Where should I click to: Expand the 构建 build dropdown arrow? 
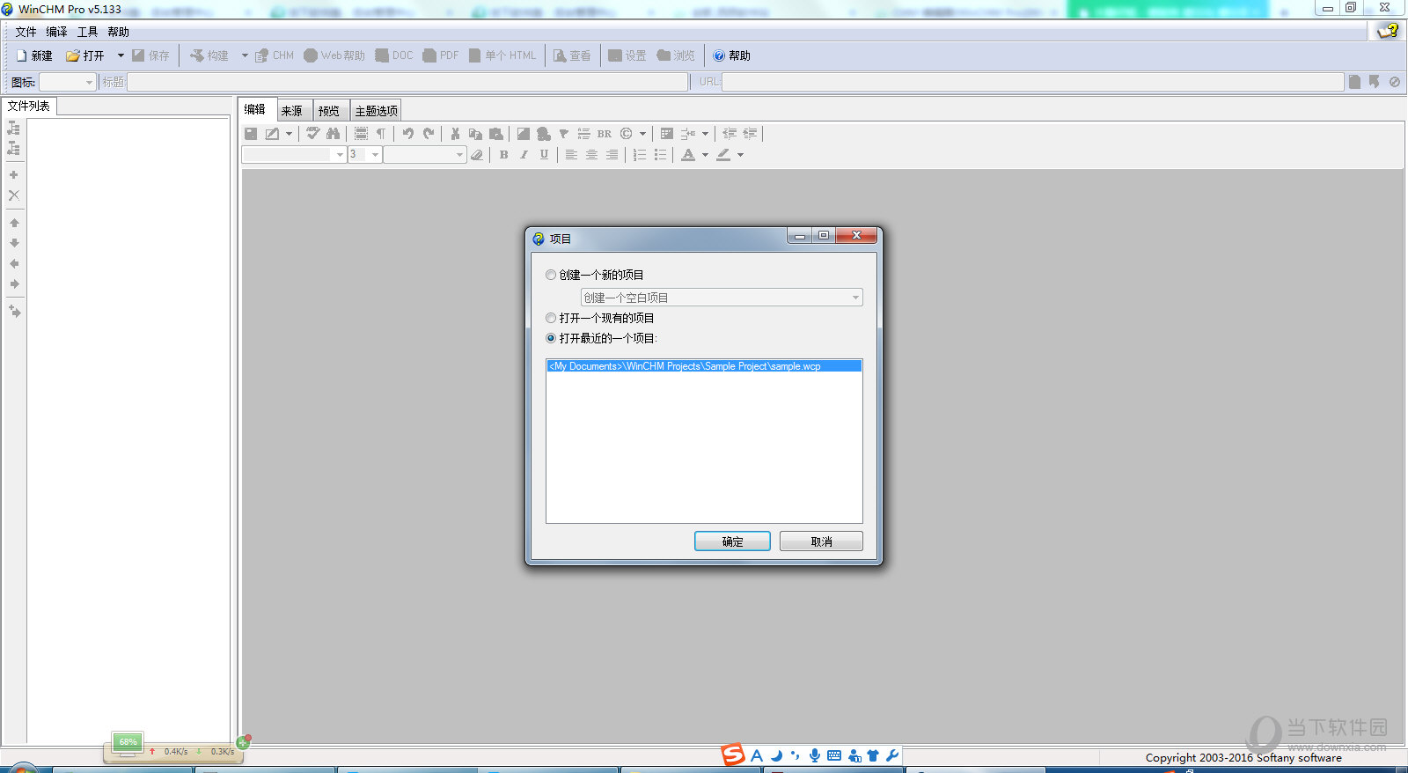(x=245, y=55)
